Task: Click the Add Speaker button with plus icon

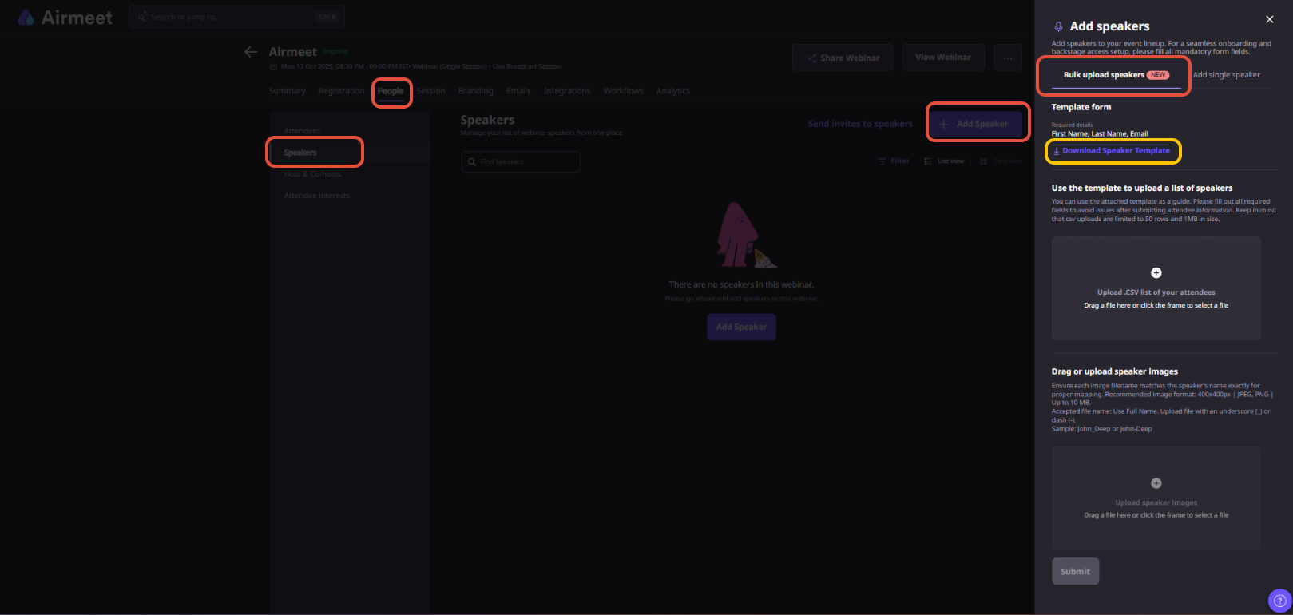Action: point(975,124)
